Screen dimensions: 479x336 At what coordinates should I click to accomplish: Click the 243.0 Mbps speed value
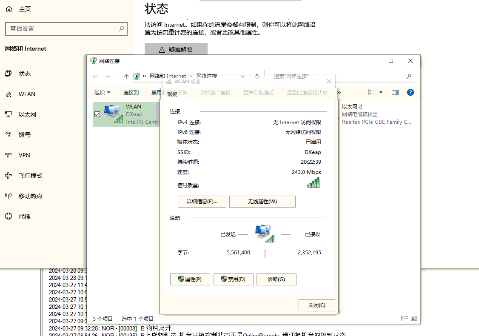point(306,172)
